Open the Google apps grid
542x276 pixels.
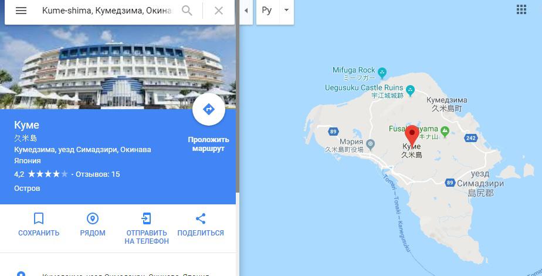521,9
